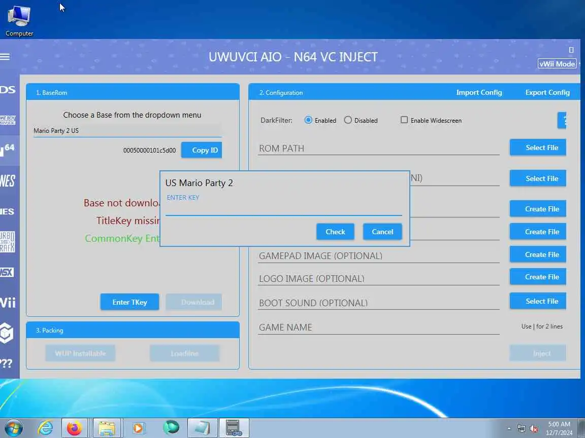Image resolution: width=585 pixels, height=438 pixels.
Task: Open the hamburger menu in UWUVCI
Action: (x=5, y=57)
